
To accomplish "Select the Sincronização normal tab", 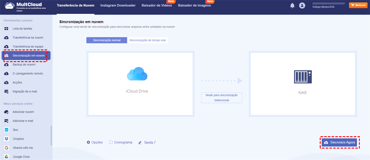I will coord(107,40).
